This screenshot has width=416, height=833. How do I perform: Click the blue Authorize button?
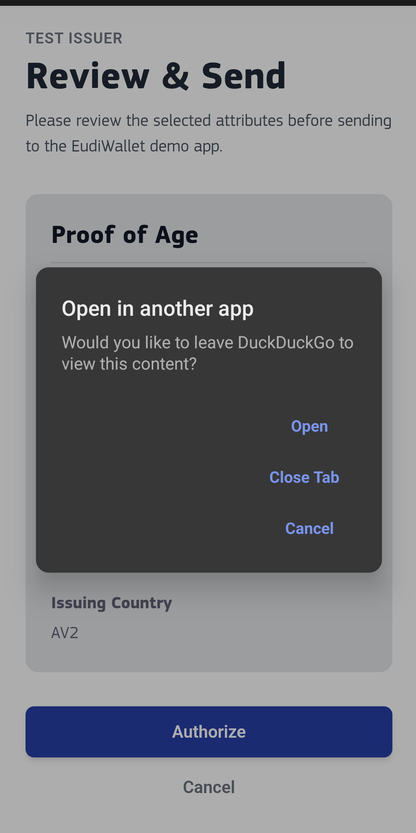[x=209, y=731]
